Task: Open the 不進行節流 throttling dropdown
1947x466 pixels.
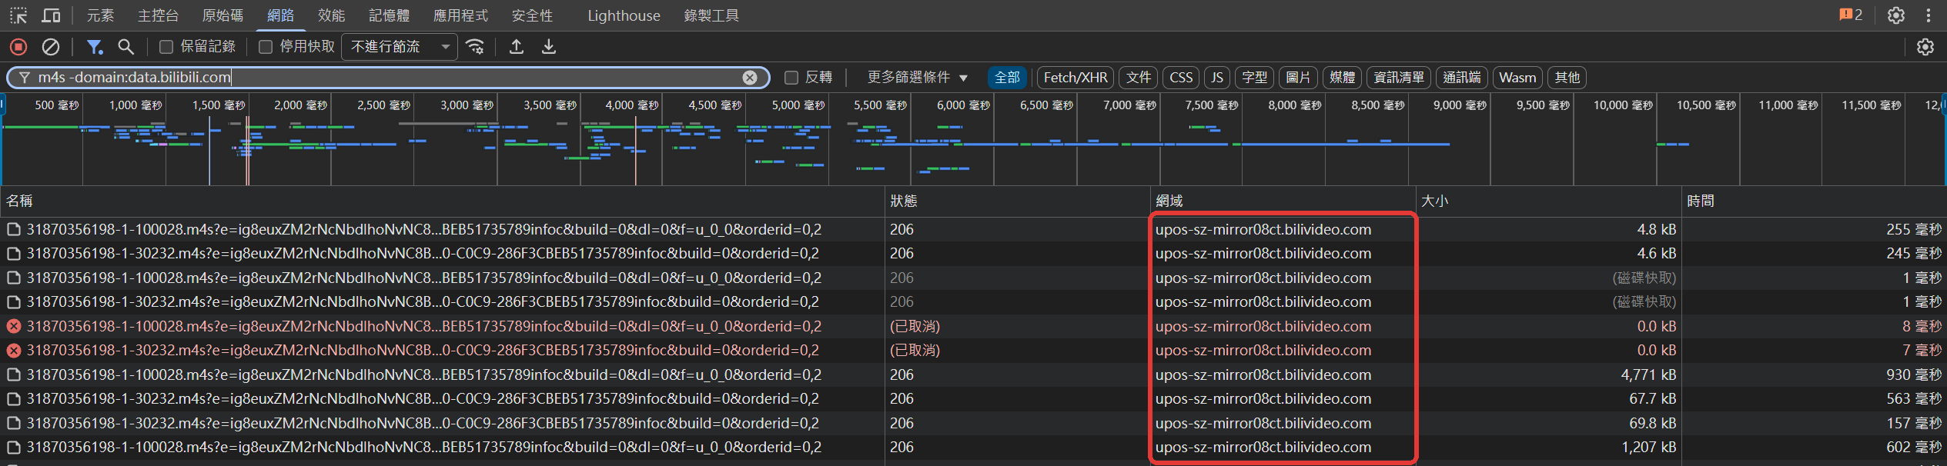Action: click(400, 47)
